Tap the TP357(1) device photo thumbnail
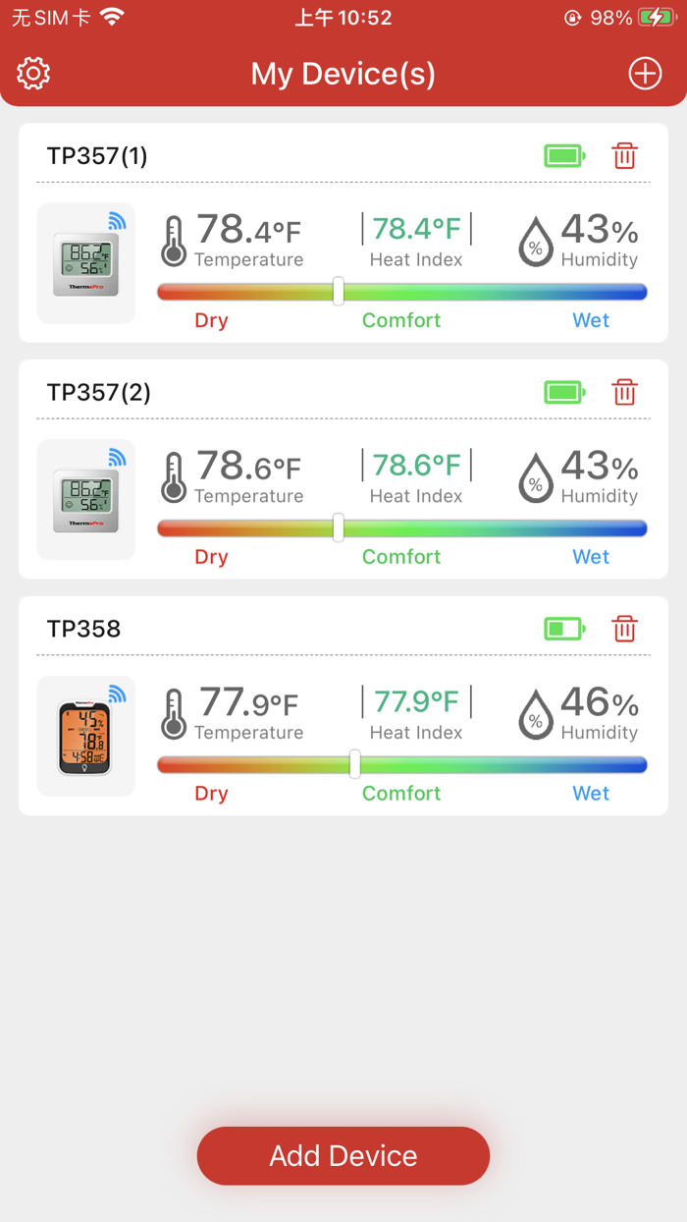This screenshot has height=1222, width=687. point(85,262)
